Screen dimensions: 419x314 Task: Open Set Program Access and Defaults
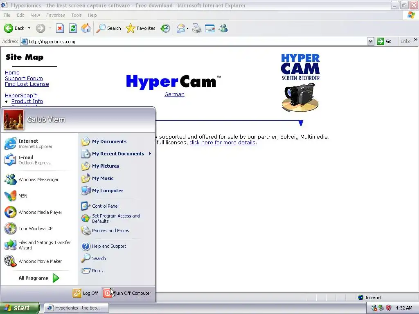point(117,218)
